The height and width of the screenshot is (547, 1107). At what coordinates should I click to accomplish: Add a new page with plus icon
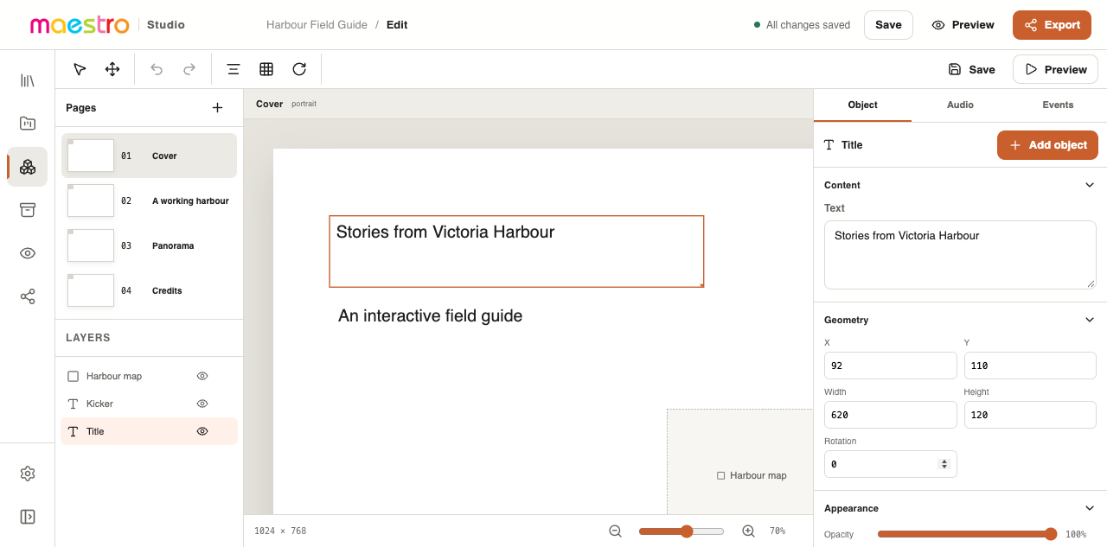217,108
